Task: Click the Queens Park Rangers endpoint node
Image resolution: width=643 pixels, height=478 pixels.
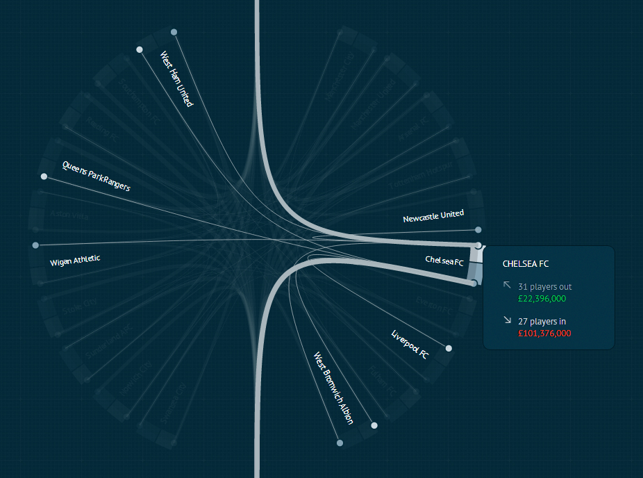Action: pos(44,176)
